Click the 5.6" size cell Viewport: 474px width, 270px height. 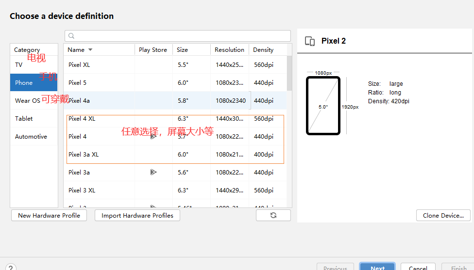(183, 172)
